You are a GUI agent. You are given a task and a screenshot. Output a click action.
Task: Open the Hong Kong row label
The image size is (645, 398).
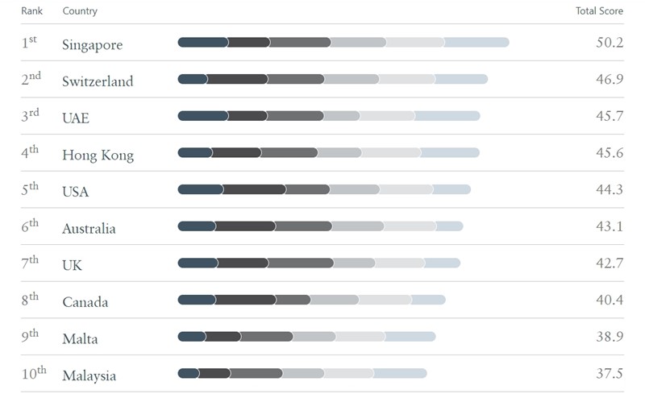(x=98, y=155)
